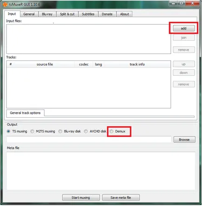The height and width of the screenshot is (206, 202).
Task: Click the up button for tracks
Action: point(184,64)
